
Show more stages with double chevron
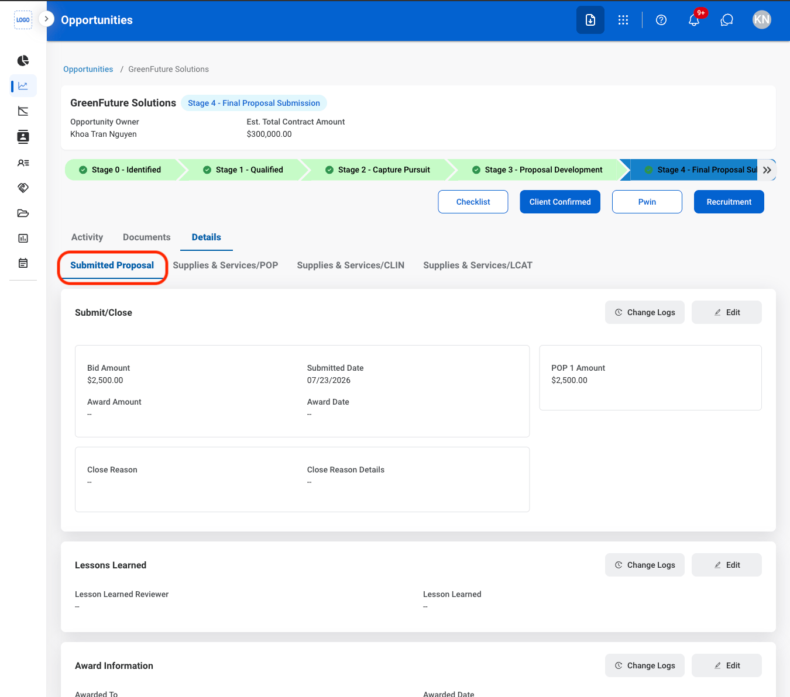(767, 170)
